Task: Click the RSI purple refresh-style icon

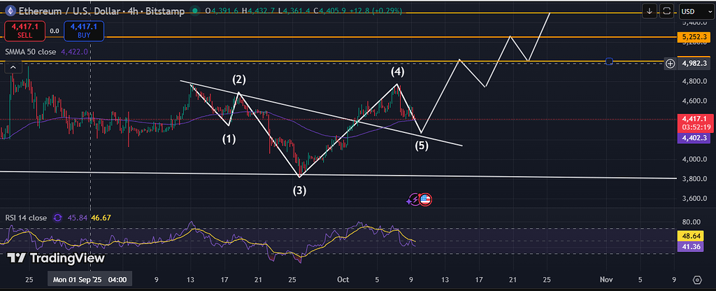Action: coord(57,218)
